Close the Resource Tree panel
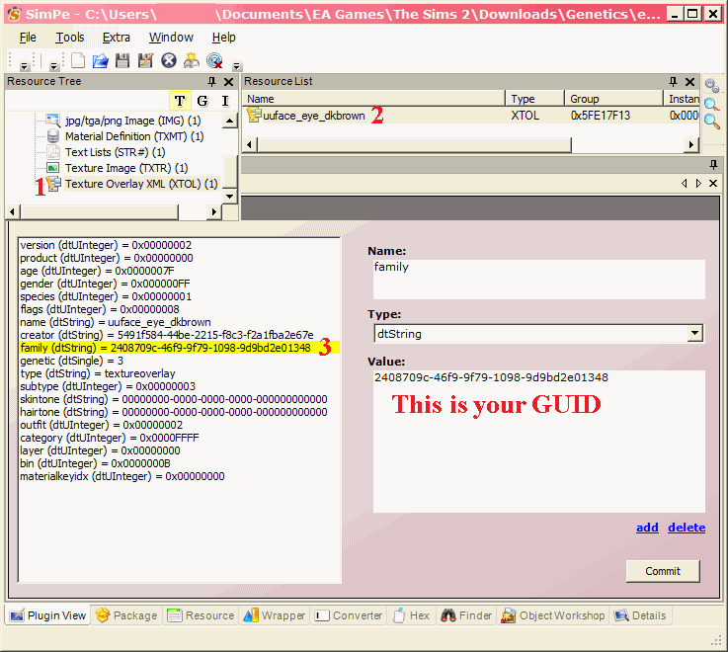Screen dimensions: 728x652 (228, 82)
